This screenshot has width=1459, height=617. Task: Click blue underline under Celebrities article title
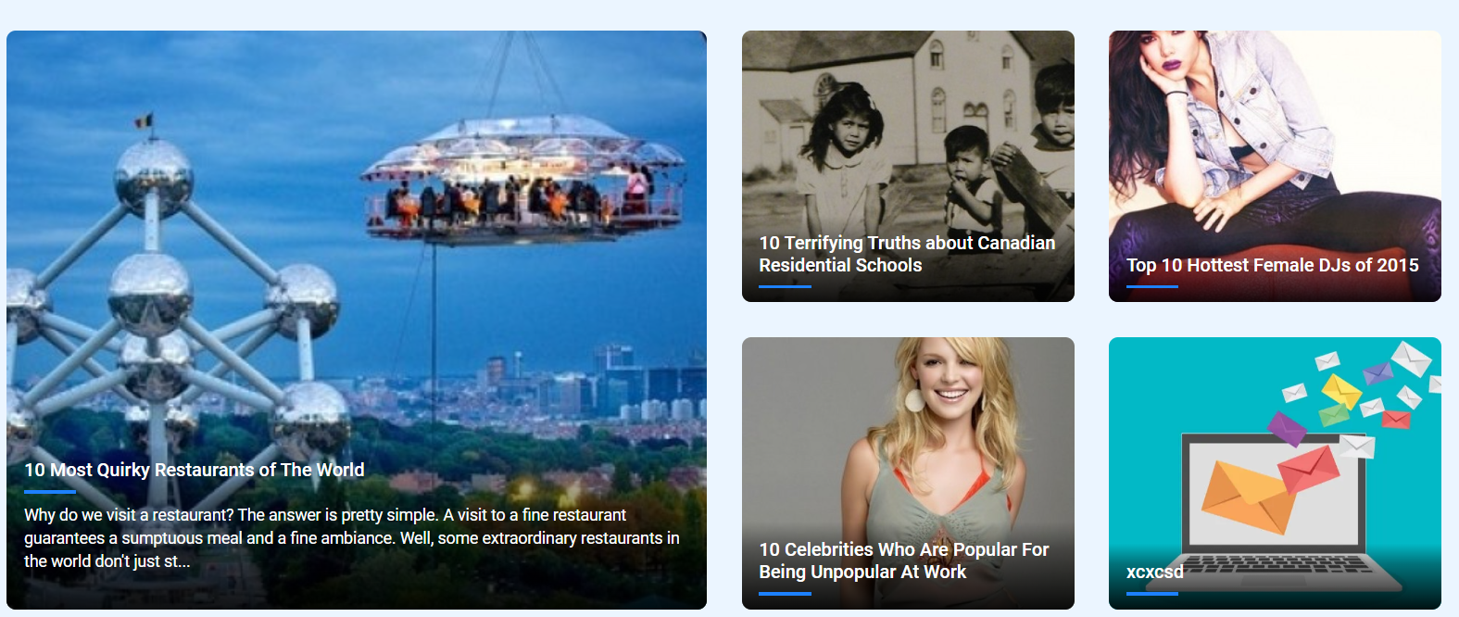pos(785,594)
